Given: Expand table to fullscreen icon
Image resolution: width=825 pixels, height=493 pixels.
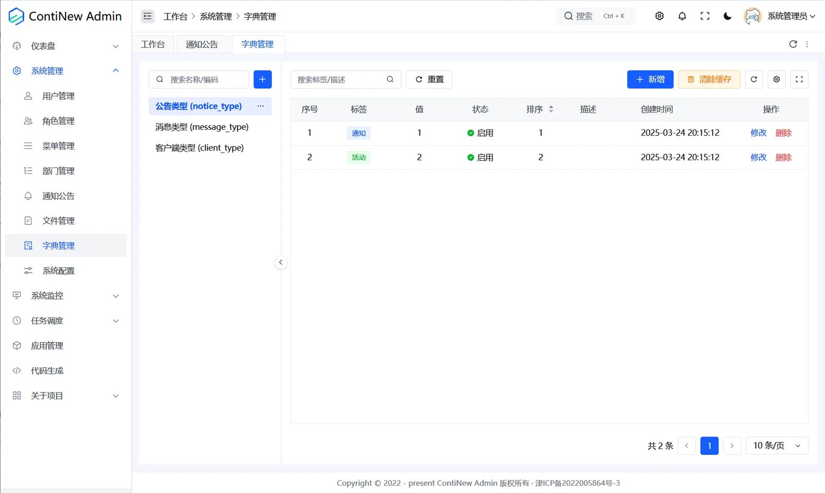Looking at the screenshot, I should tap(799, 79).
